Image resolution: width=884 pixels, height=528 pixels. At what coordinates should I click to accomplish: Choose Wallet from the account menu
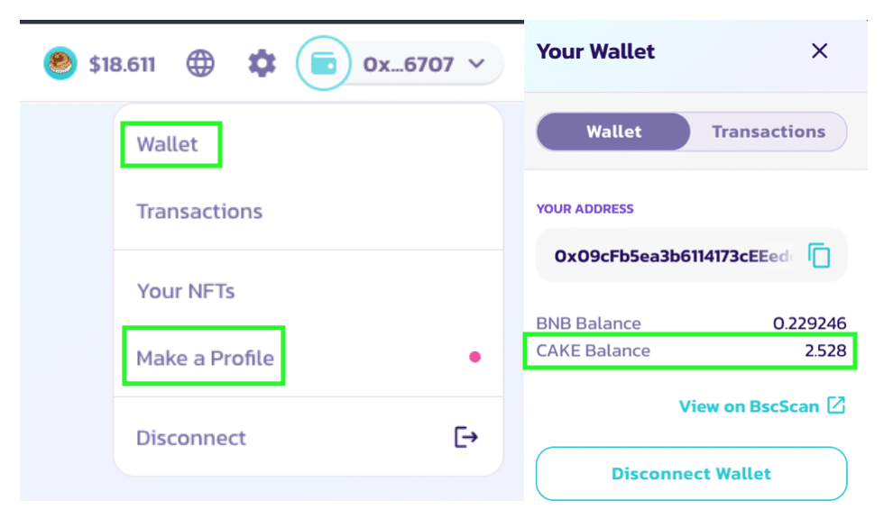[168, 144]
